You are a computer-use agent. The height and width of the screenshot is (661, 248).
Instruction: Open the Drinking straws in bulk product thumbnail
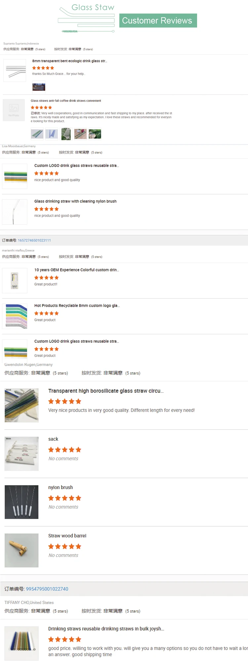point(21,643)
